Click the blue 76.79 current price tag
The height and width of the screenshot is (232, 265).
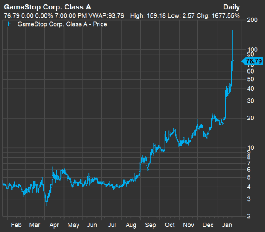[253, 62]
